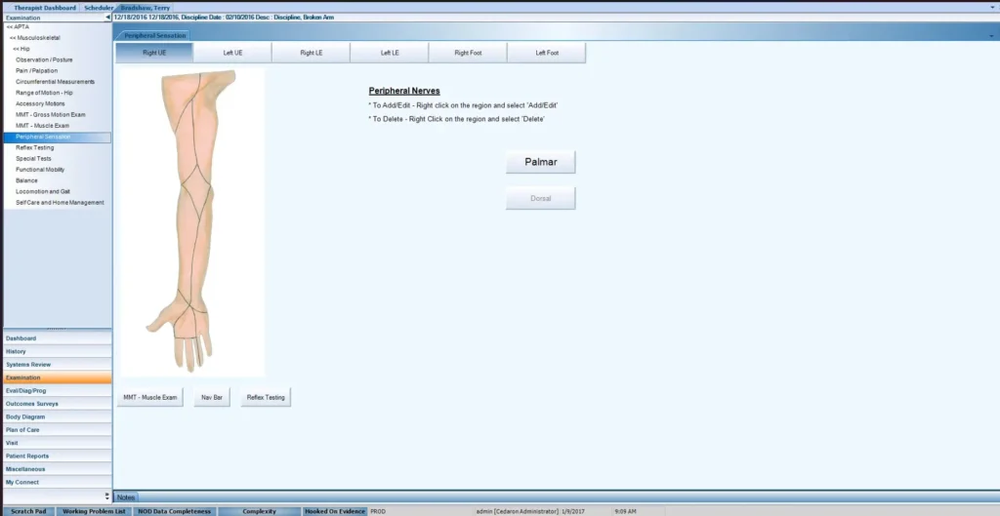The image size is (1000, 516).
Task: Go to MMT - Muscle Exam button
Action: coord(149,398)
